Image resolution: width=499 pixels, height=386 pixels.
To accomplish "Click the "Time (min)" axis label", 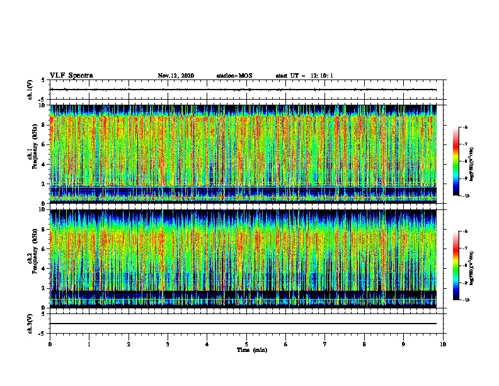I will 252,350.
